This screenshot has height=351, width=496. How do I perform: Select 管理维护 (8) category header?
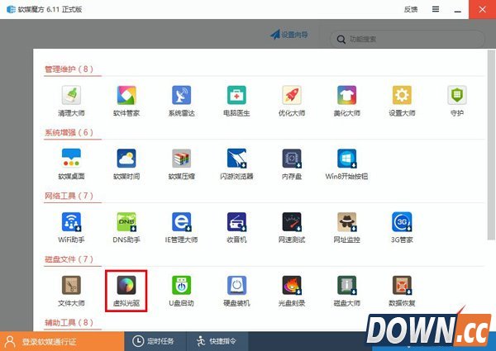tap(69, 69)
